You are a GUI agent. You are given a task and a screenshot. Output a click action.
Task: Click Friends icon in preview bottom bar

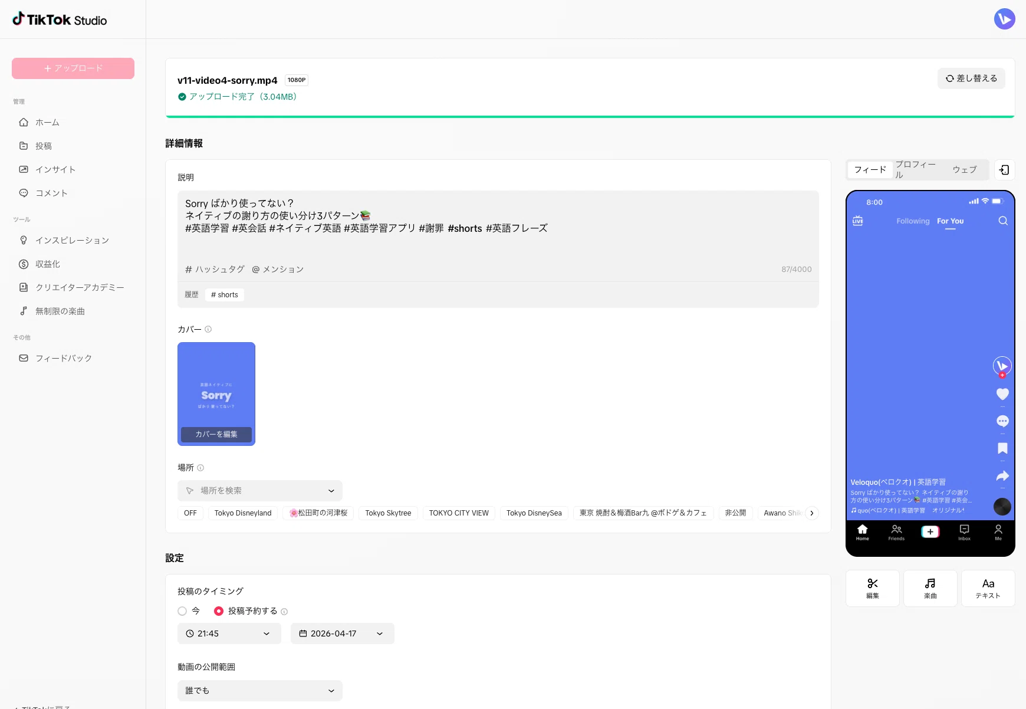pyautogui.click(x=896, y=532)
